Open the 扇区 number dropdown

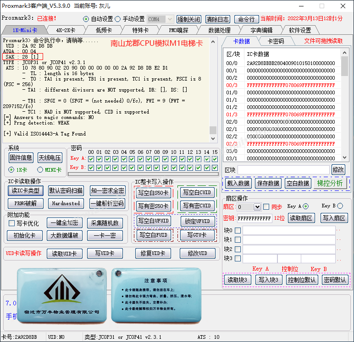coord(257,207)
